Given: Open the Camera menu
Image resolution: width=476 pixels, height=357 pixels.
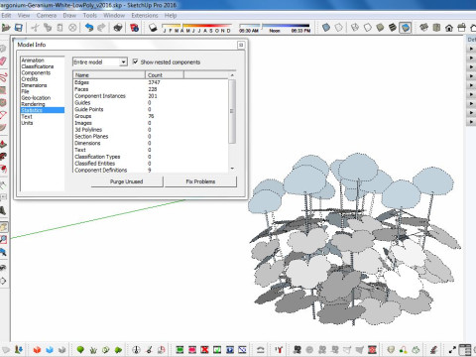Looking at the screenshot, I should pyautogui.click(x=47, y=15).
